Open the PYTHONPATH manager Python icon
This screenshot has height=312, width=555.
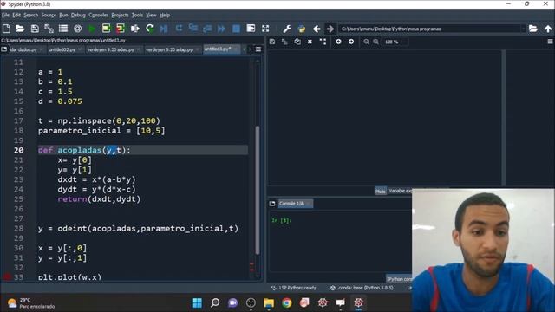[x=302, y=29]
